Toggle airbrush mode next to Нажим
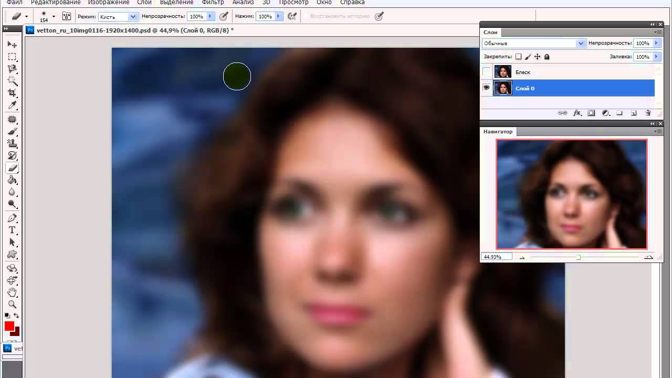Screen dimensions: 672x378 tap(292, 16)
